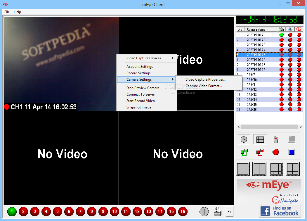The image size is (307, 221).
Task: Toggle record status light for SOFTPEDIA2 row
Action: [299, 40]
